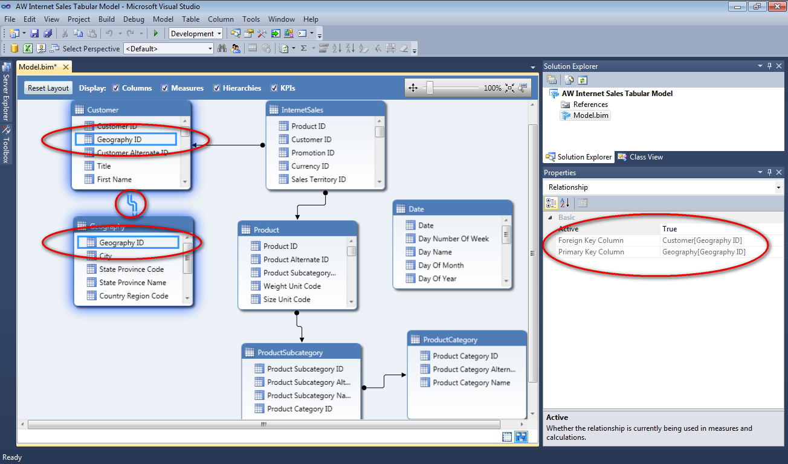Select the References node in Solution Explorer
The height and width of the screenshot is (464, 788).
click(585, 105)
